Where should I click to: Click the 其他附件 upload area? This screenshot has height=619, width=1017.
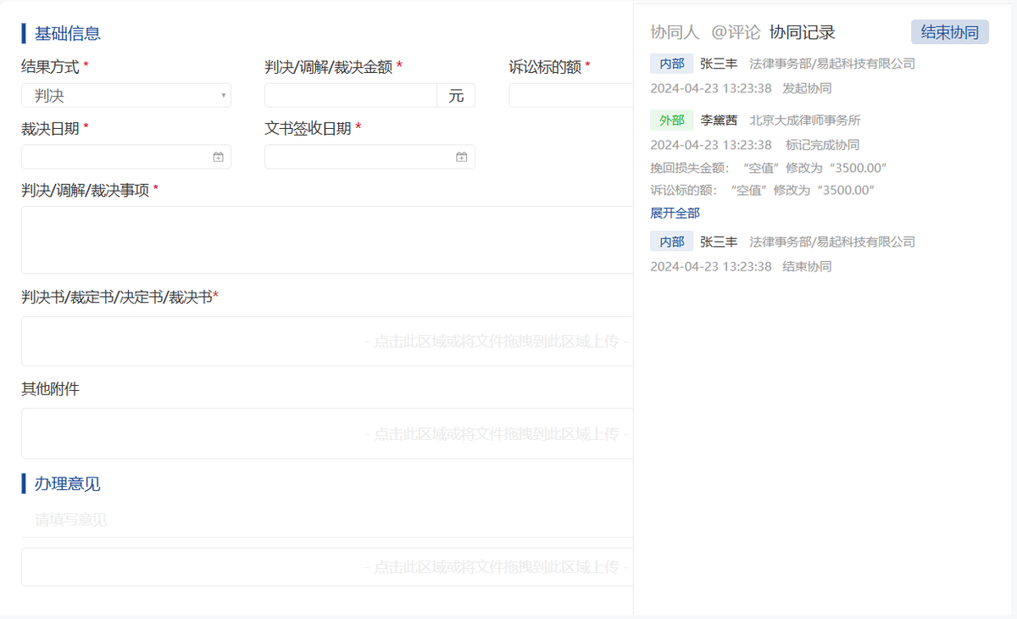coord(326,434)
